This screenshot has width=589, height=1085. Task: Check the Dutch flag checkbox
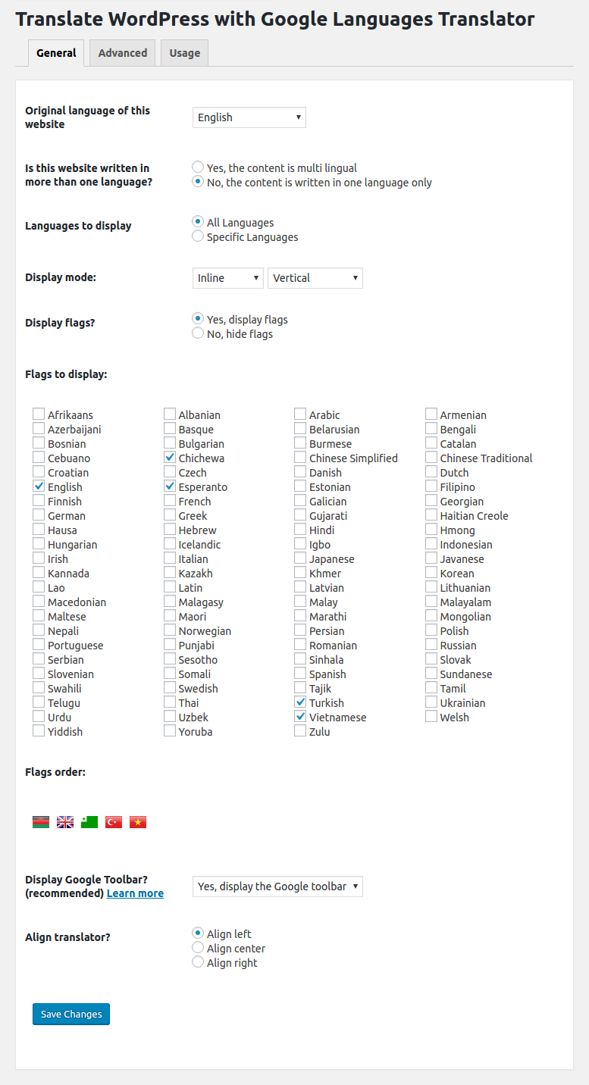[431, 472]
